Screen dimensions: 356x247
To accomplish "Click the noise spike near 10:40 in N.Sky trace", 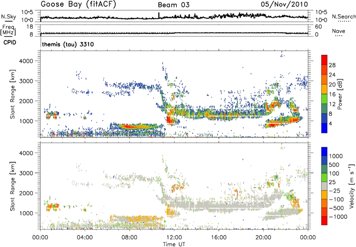I will click(x=159, y=15).
